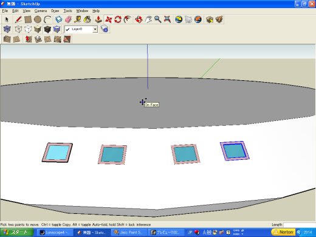Select the arrow Select tool

(7, 19)
